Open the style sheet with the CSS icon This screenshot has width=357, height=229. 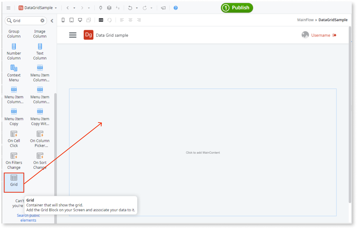point(101,20)
